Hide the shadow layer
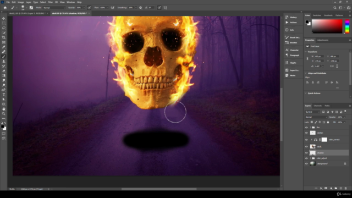352x198 pixels. [306, 153]
